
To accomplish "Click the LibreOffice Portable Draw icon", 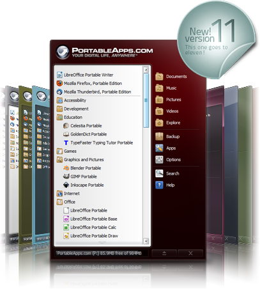I will (x=66, y=236).
